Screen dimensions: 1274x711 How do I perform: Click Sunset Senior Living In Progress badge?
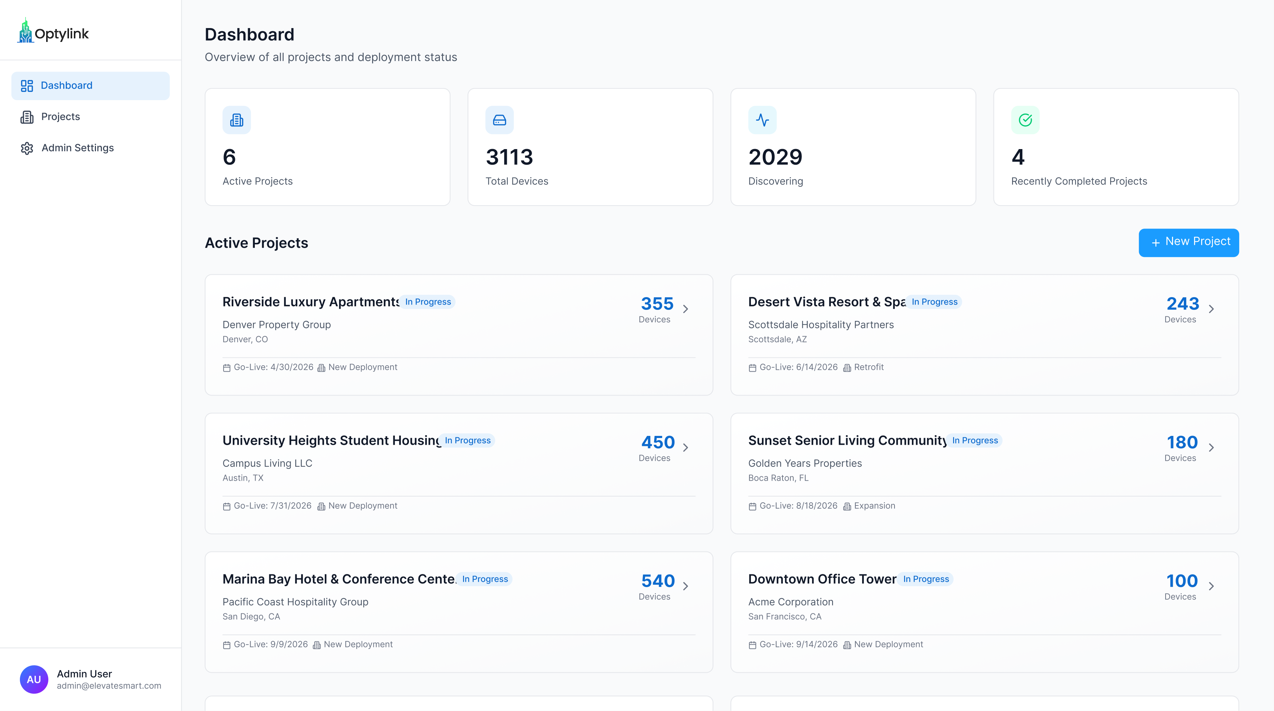point(975,440)
